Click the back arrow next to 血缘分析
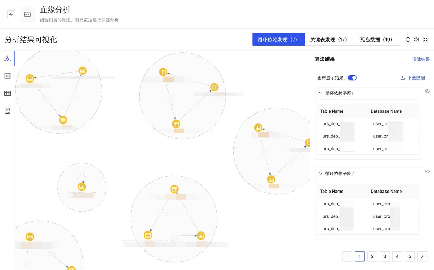 pyautogui.click(x=11, y=14)
